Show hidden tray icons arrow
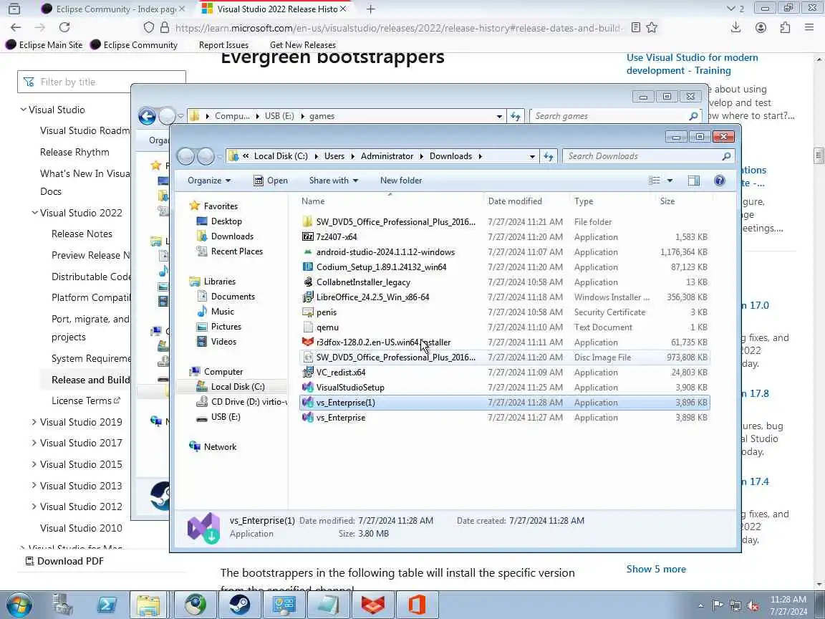Screen dimensions: 825x619 point(700,606)
